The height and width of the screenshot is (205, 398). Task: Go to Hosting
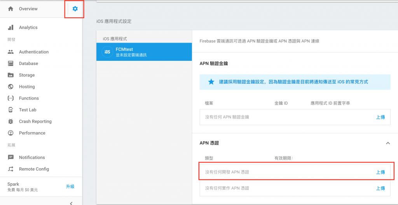coord(27,86)
